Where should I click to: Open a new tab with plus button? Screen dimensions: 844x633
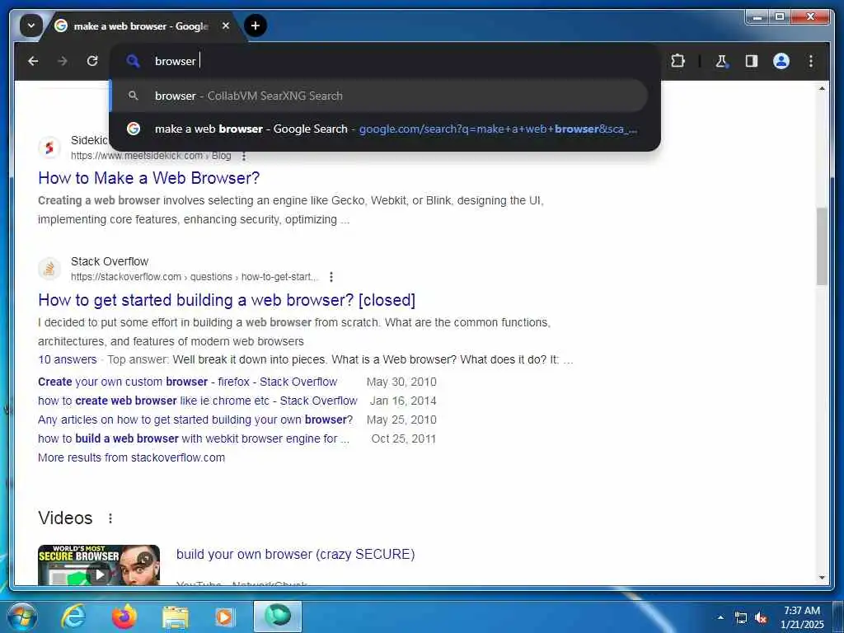point(256,26)
